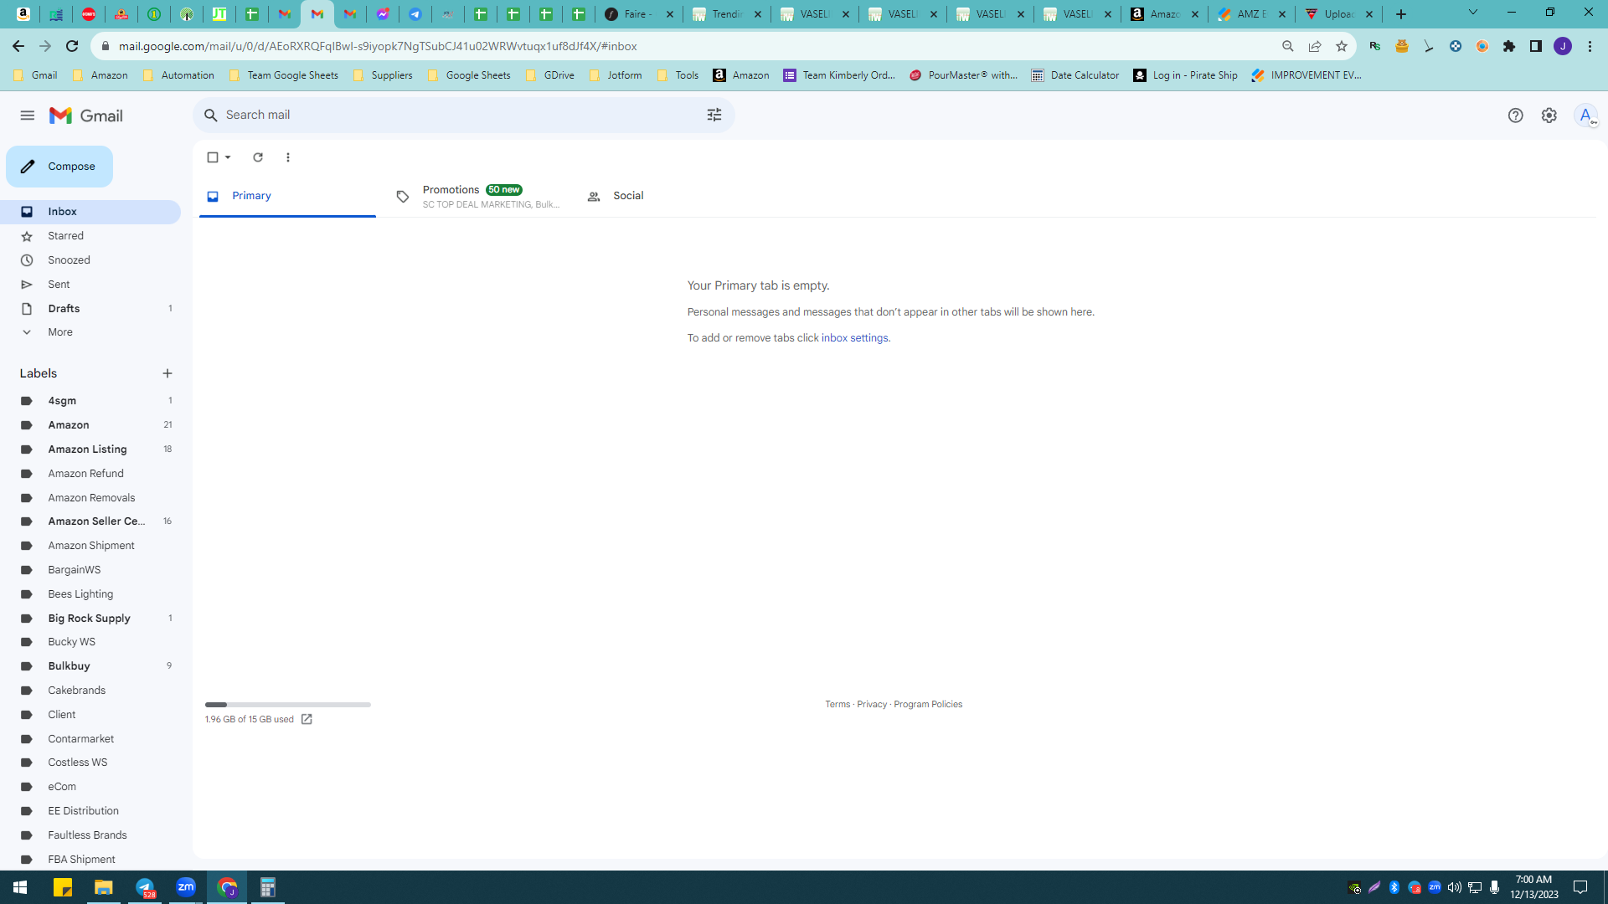Open the Gmail main menu hamburger icon
The width and height of the screenshot is (1608, 904).
(x=28, y=116)
